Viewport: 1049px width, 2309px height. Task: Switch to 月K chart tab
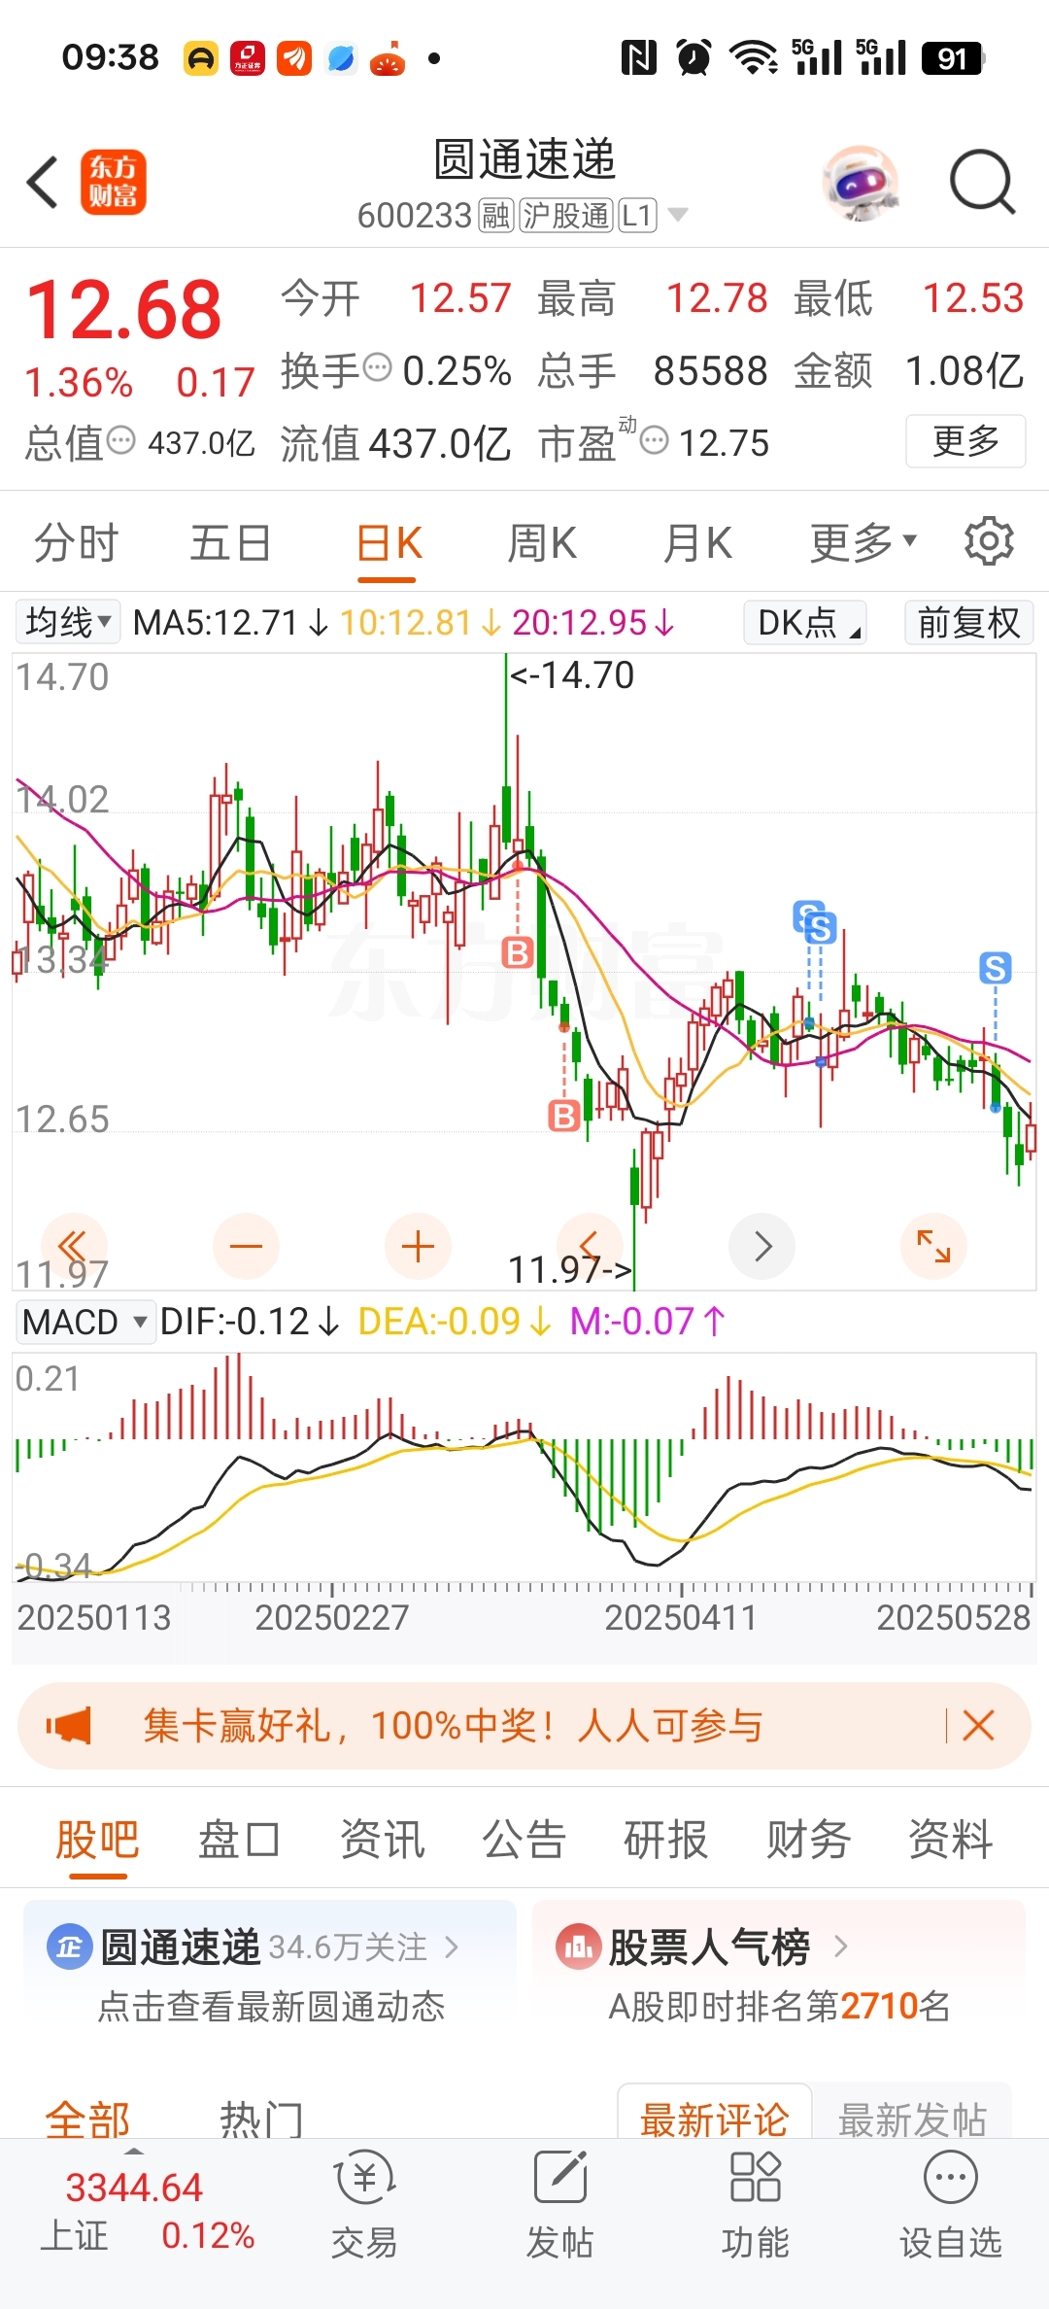[696, 541]
